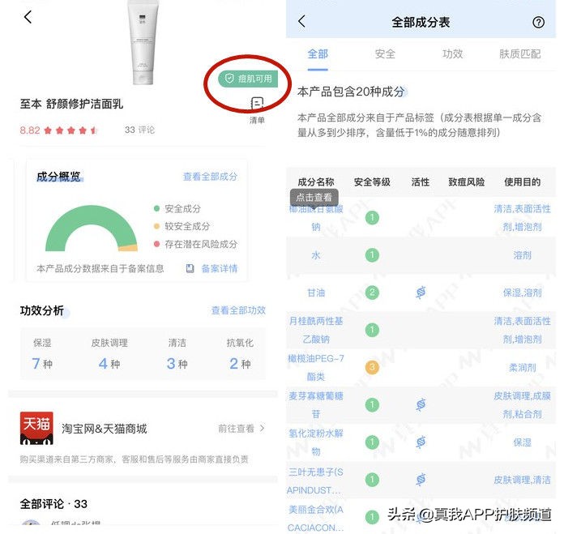Open ingredient 月桂酰两性基乙酸钠

click(x=316, y=330)
